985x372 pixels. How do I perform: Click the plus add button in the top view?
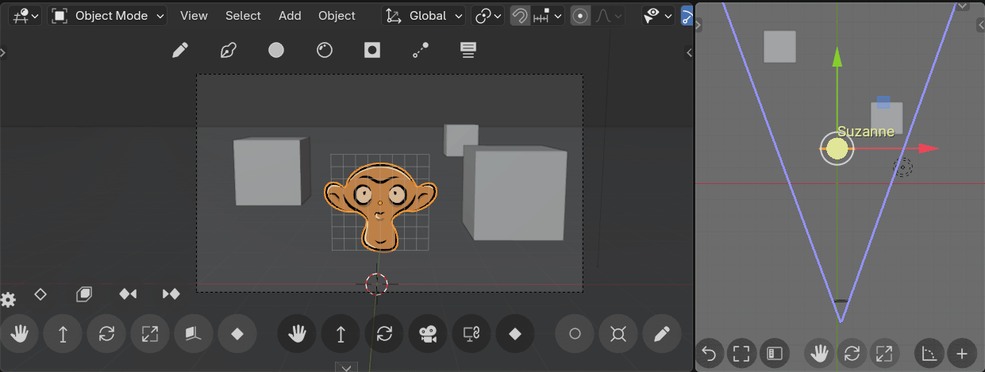(962, 353)
